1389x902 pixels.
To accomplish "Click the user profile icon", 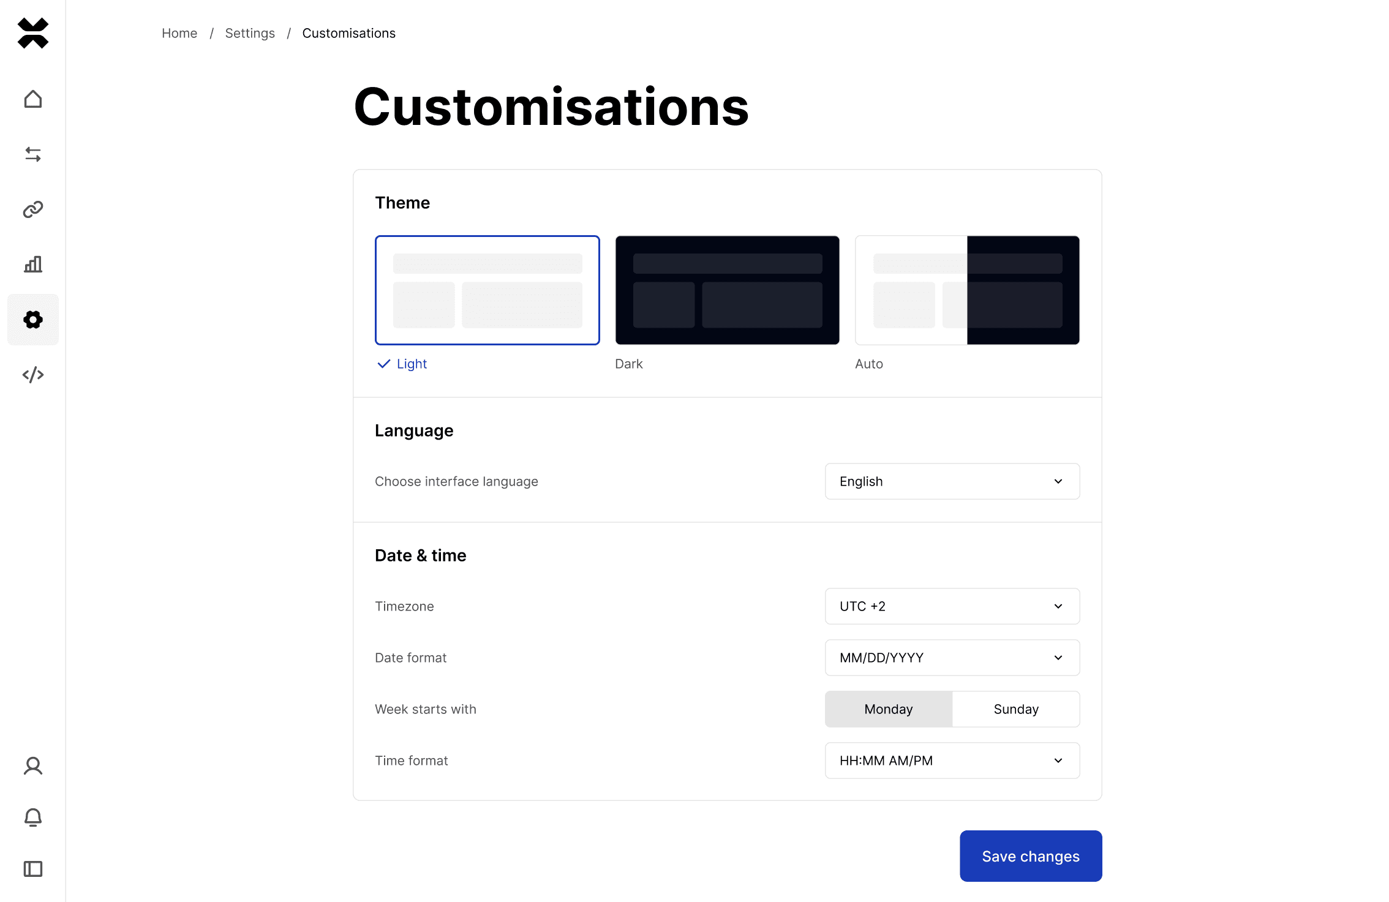I will coord(33,766).
